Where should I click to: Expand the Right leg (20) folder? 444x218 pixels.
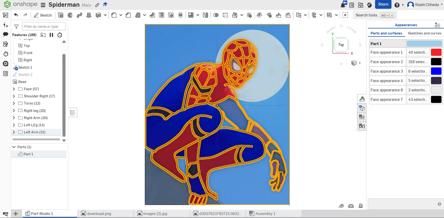coord(14,111)
